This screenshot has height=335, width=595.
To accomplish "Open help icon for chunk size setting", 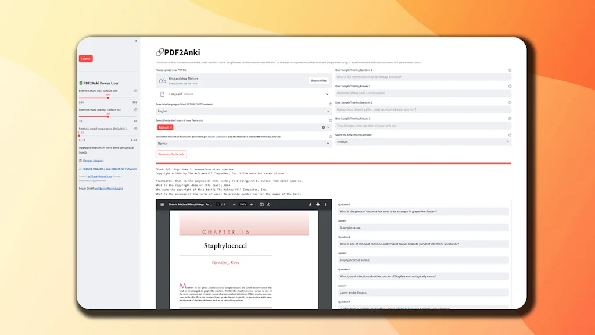I will [135, 91].
